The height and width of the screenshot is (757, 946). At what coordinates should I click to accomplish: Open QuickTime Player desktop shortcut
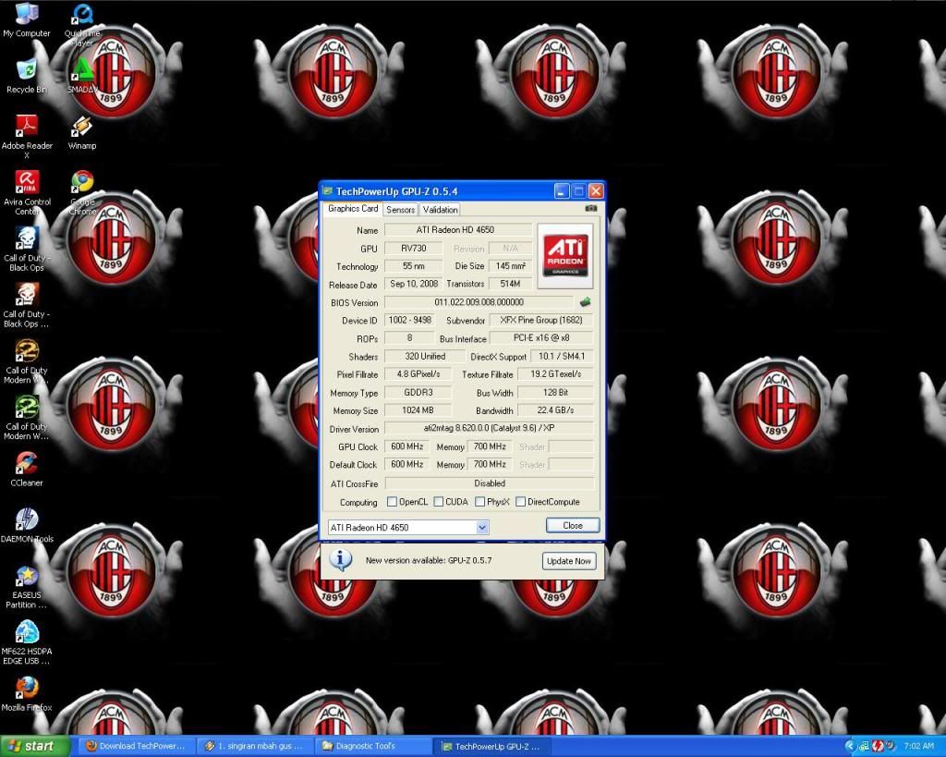[x=82, y=25]
